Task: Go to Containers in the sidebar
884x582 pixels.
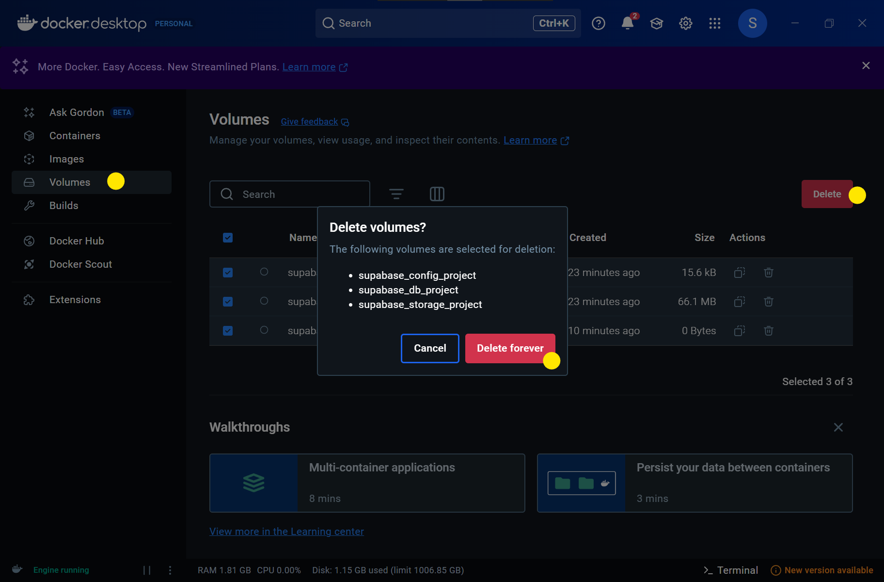Action: pos(92,136)
